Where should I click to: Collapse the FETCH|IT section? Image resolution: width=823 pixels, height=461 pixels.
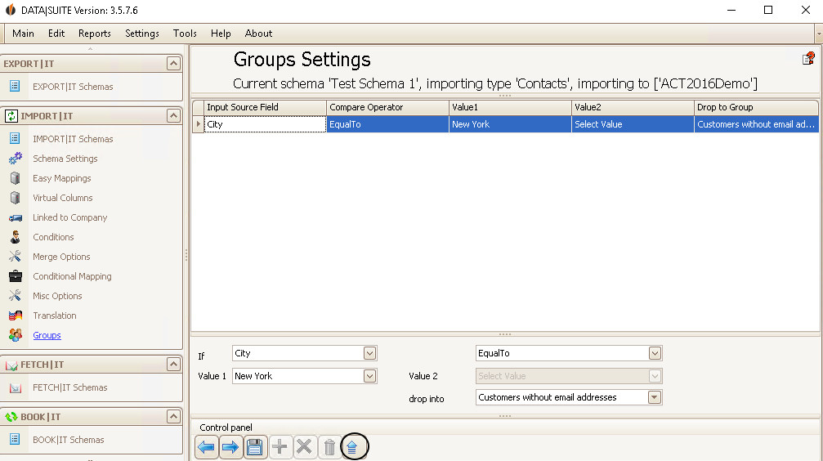[173, 364]
